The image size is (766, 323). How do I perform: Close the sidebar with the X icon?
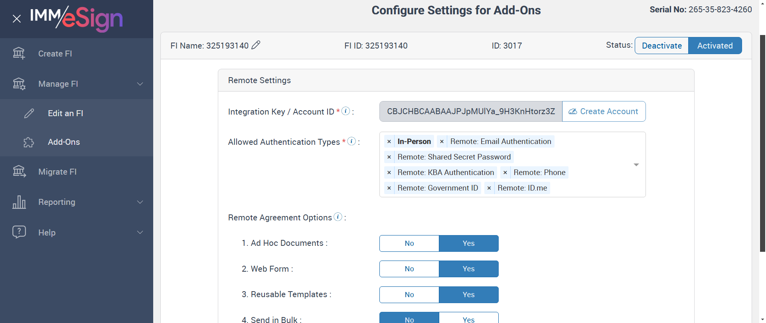(17, 19)
